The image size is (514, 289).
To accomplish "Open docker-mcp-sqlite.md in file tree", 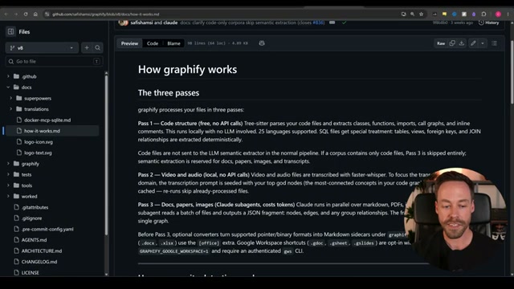I will 47,120.
